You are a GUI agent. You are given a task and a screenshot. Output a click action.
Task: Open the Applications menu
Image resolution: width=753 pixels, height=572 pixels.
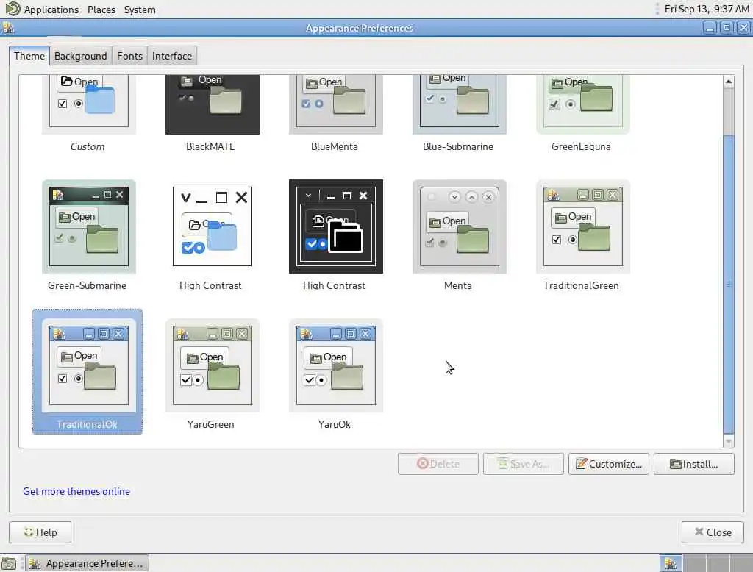[x=51, y=10]
